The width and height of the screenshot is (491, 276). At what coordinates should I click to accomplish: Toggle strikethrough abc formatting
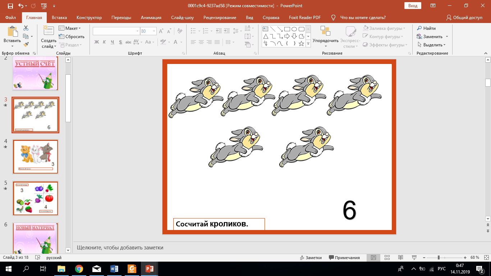pos(128,42)
